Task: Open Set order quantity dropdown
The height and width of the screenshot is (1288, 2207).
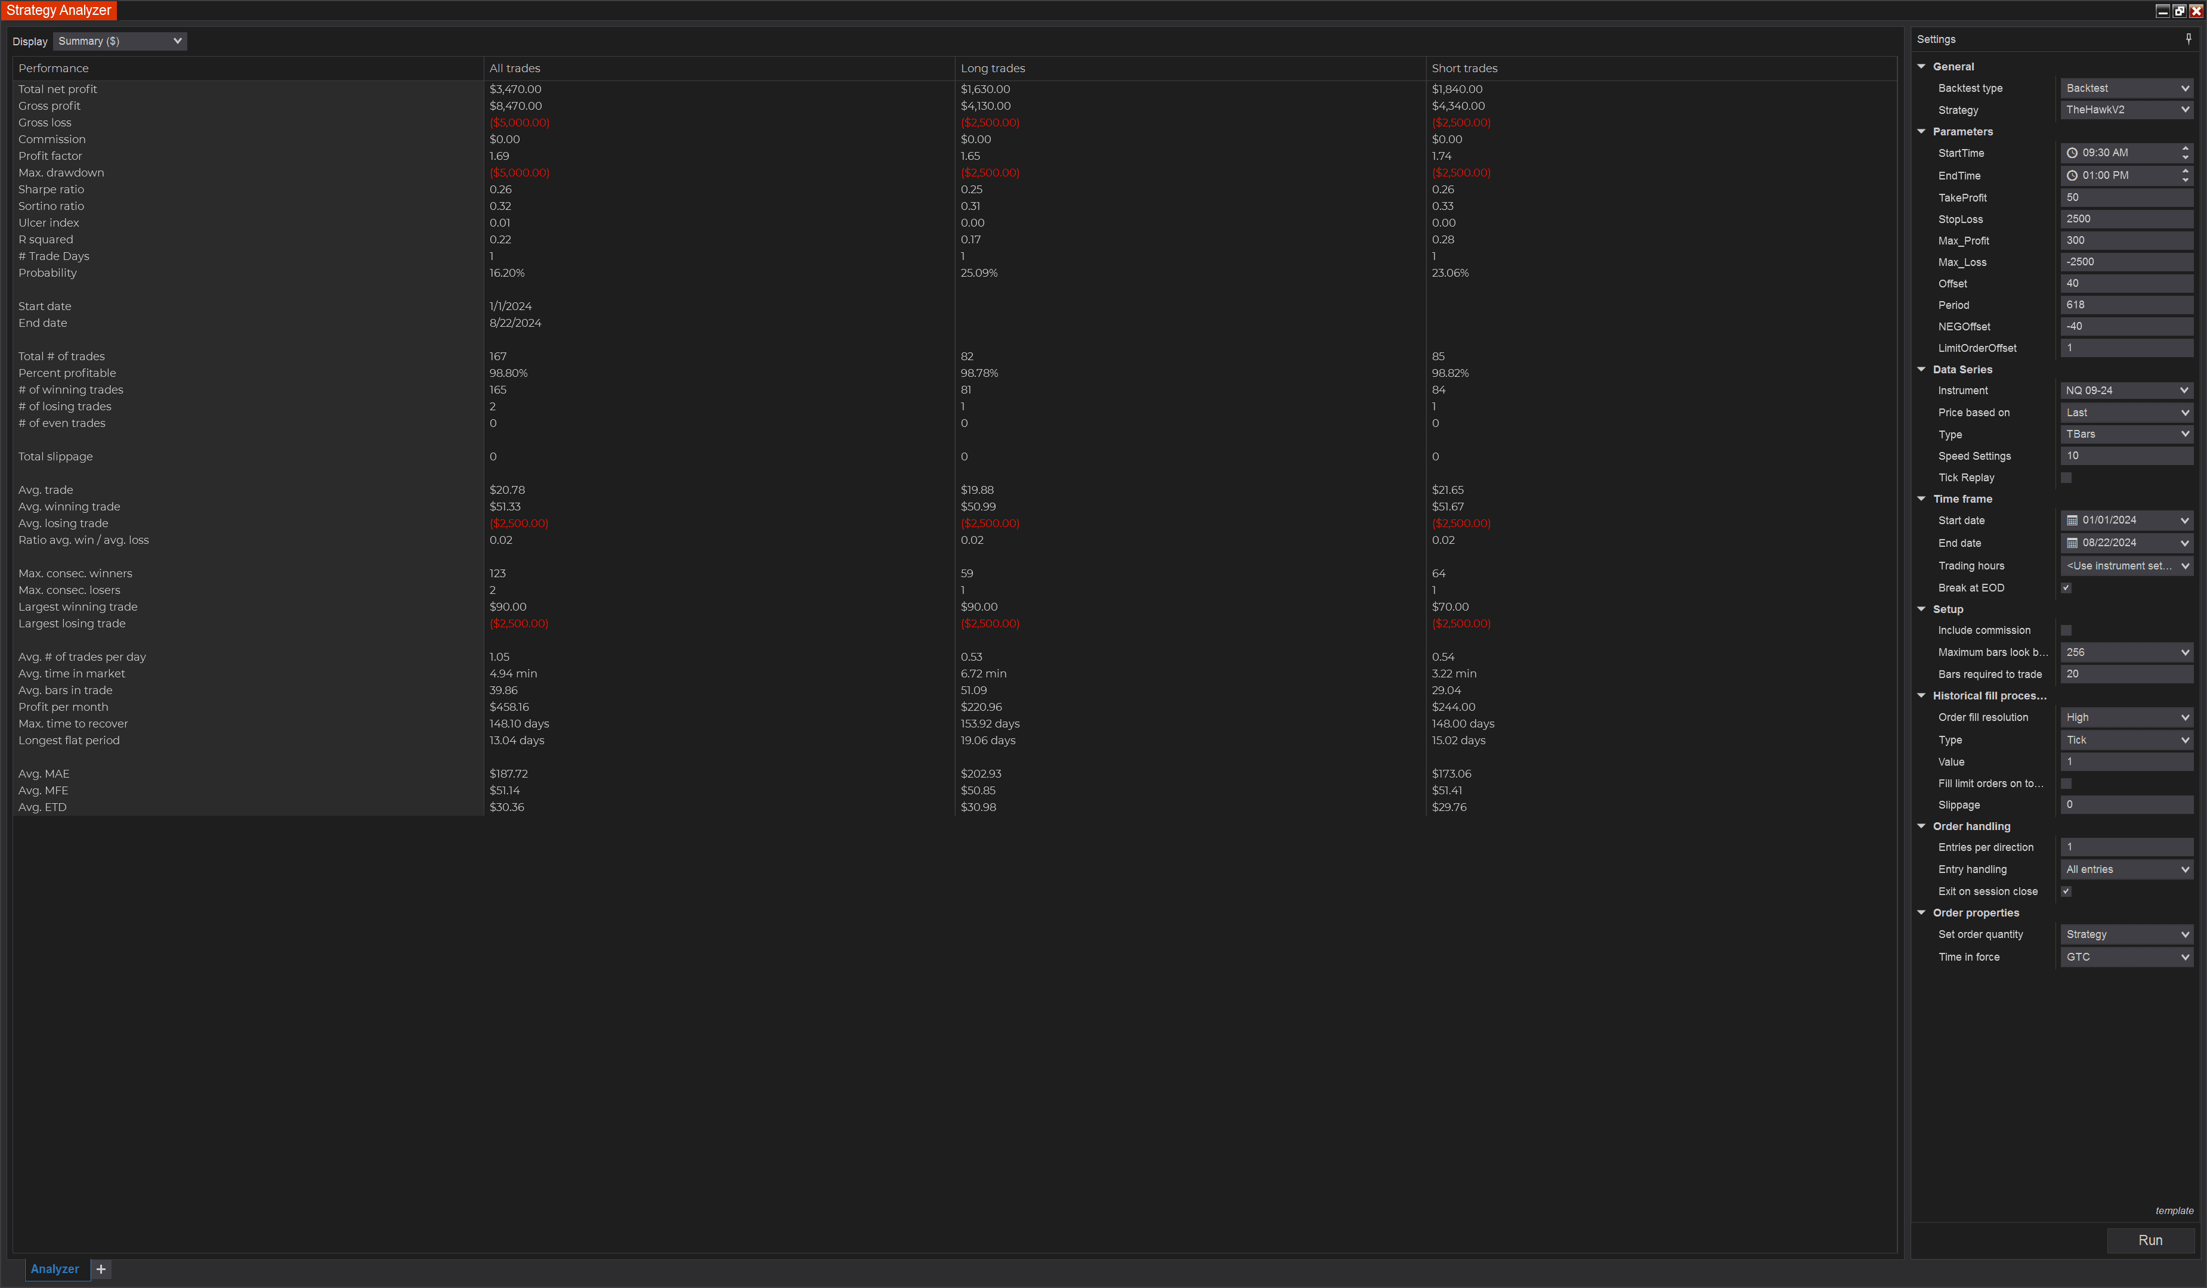Action: point(2126,934)
